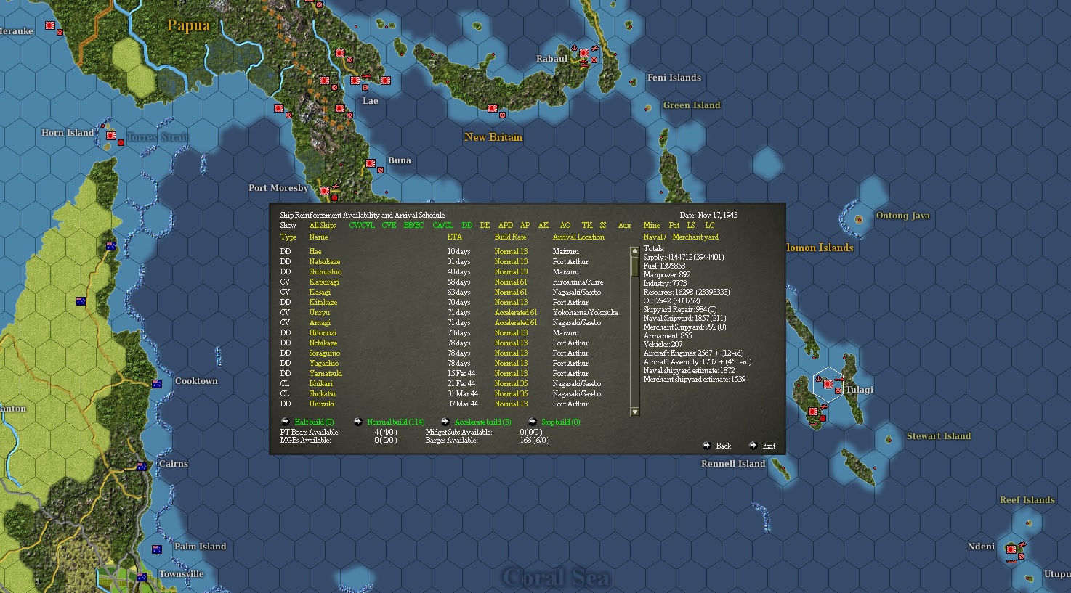Select the Japanese unit flag at Horn Island
The height and width of the screenshot is (593, 1071).
pos(111,136)
